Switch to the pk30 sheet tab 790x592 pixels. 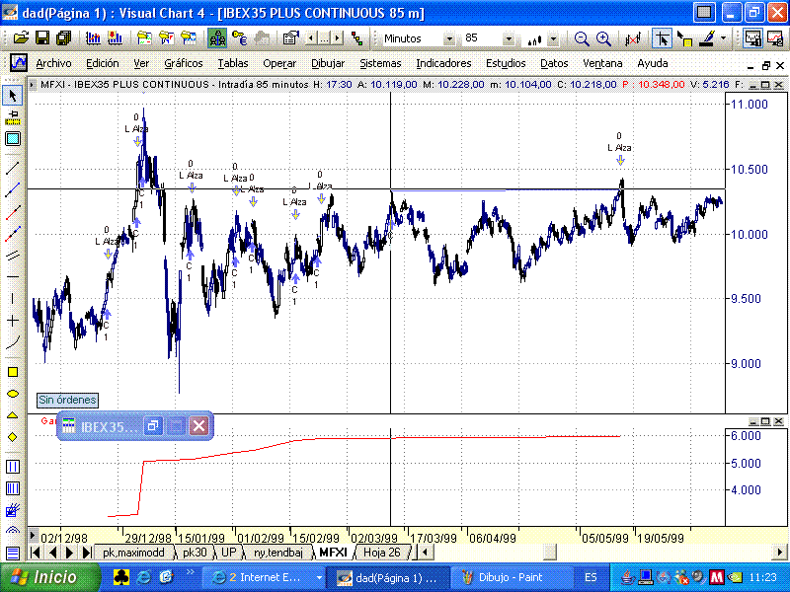(195, 553)
